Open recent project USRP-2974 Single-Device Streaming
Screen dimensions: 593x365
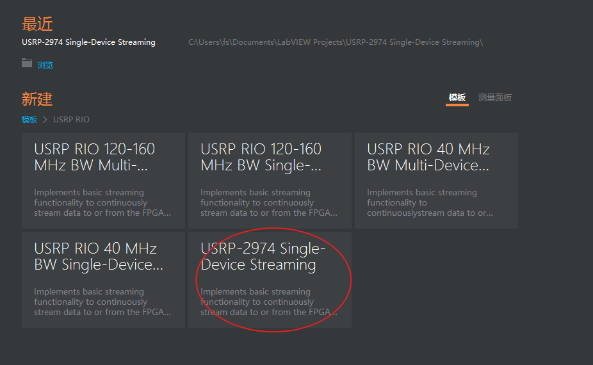[88, 42]
